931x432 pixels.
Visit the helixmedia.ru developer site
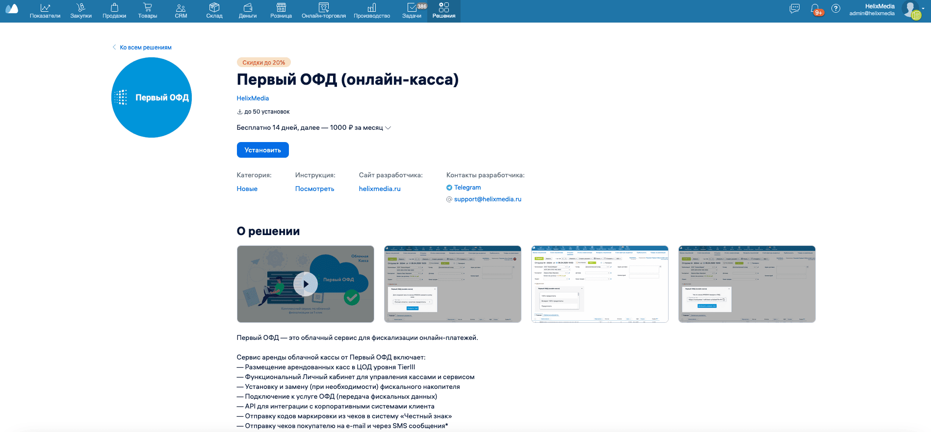(380, 189)
